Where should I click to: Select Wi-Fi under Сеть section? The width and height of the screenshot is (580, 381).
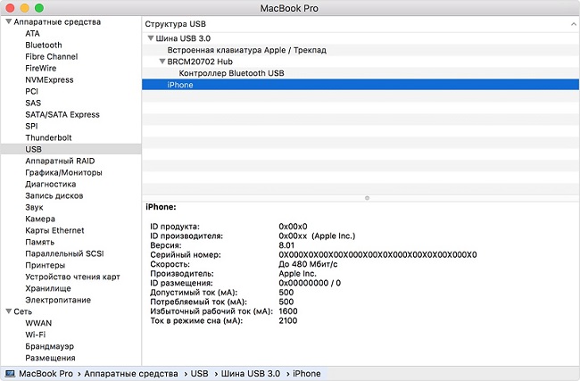click(x=37, y=335)
